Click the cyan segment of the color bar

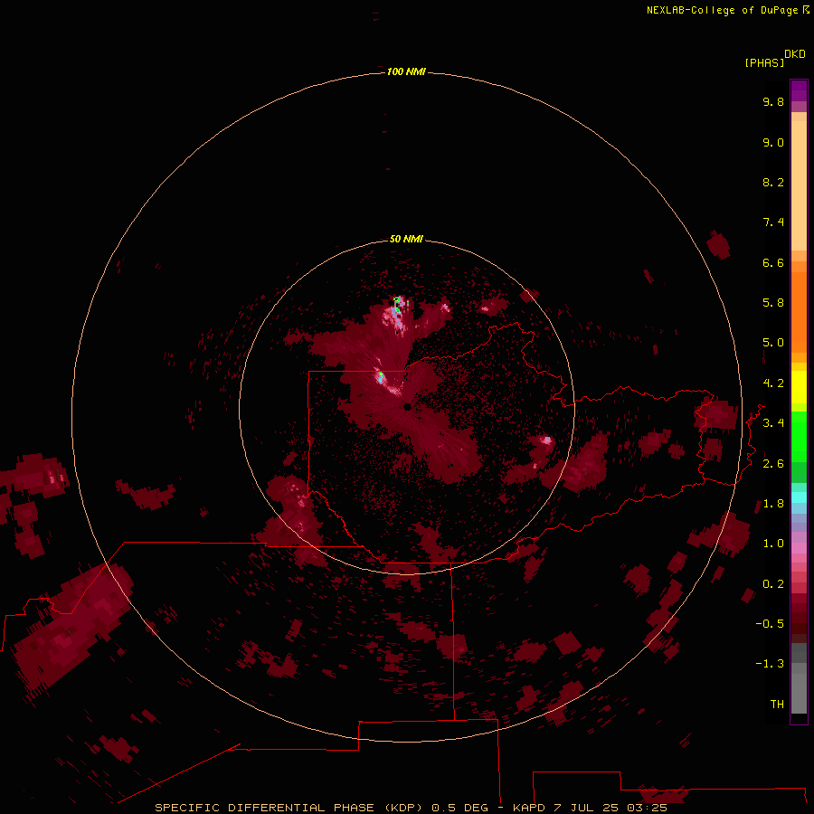[x=799, y=497]
